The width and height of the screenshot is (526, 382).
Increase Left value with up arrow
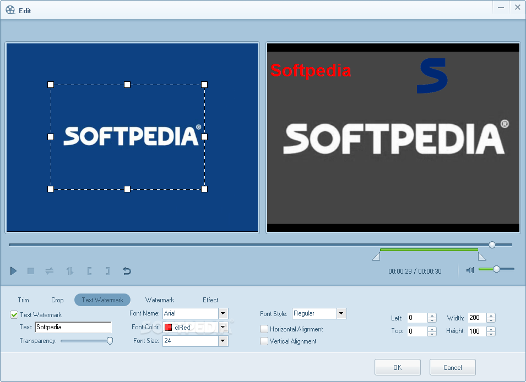pyautogui.click(x=432, y=315)
